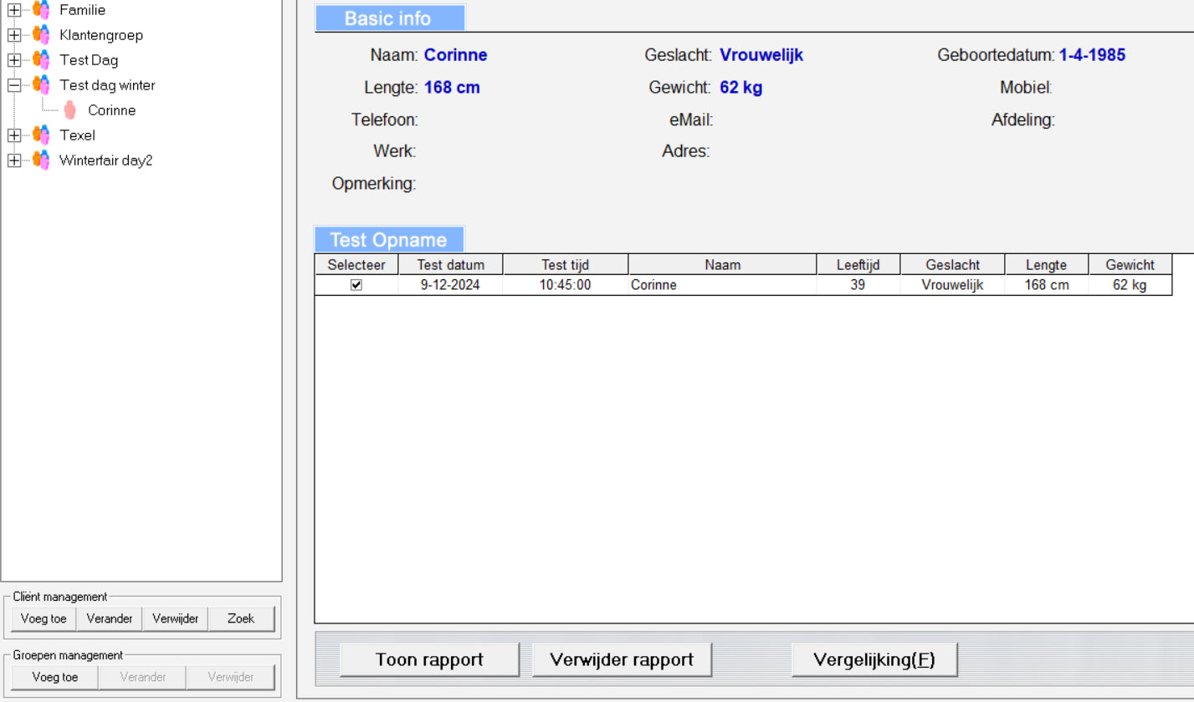Open Vergelijking comparison button
The height and width of the screenshot is (702, 1194).
(874, 659)
